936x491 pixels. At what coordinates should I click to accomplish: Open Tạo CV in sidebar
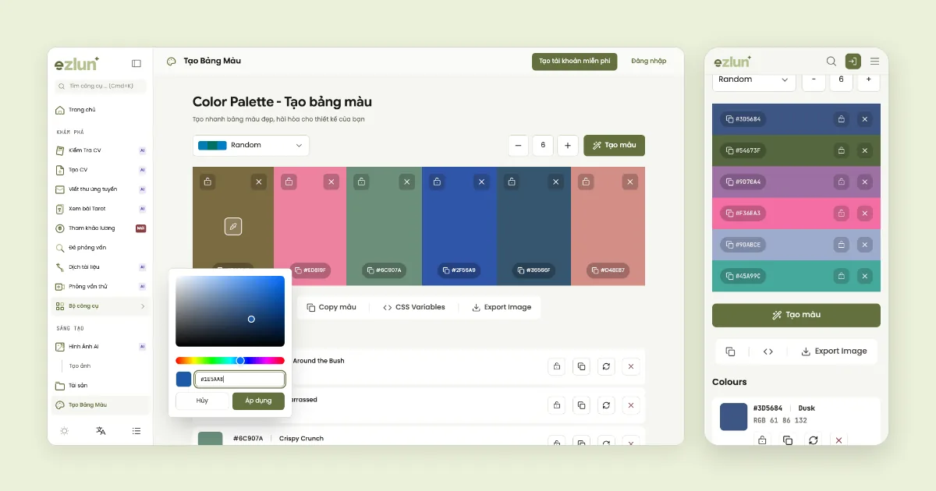[x=99, y=169]
